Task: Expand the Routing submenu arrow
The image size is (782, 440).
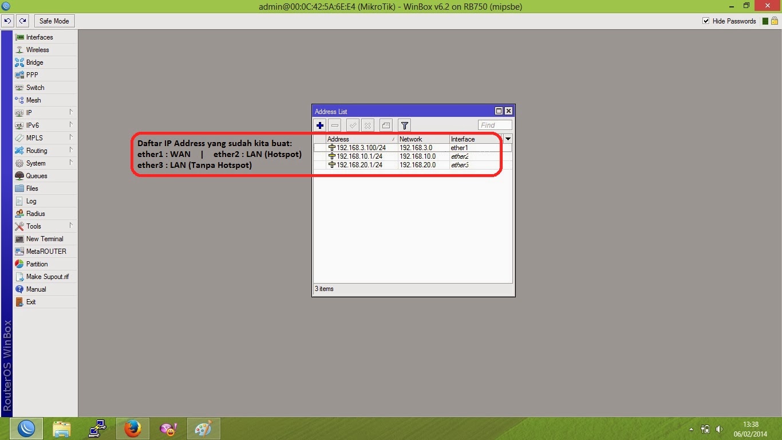Action: [x=72, y=150]
